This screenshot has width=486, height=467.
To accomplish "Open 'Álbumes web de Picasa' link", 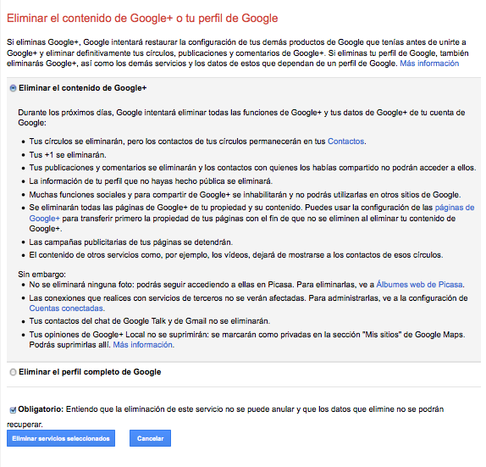I will 419,285.
